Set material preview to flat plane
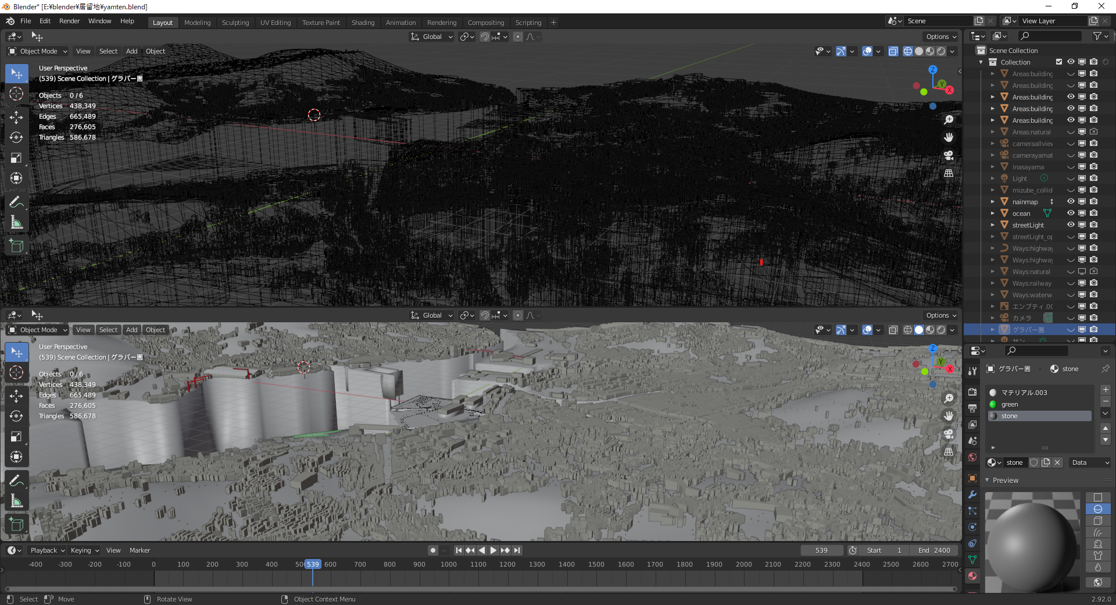 (x=1098, y=497)
